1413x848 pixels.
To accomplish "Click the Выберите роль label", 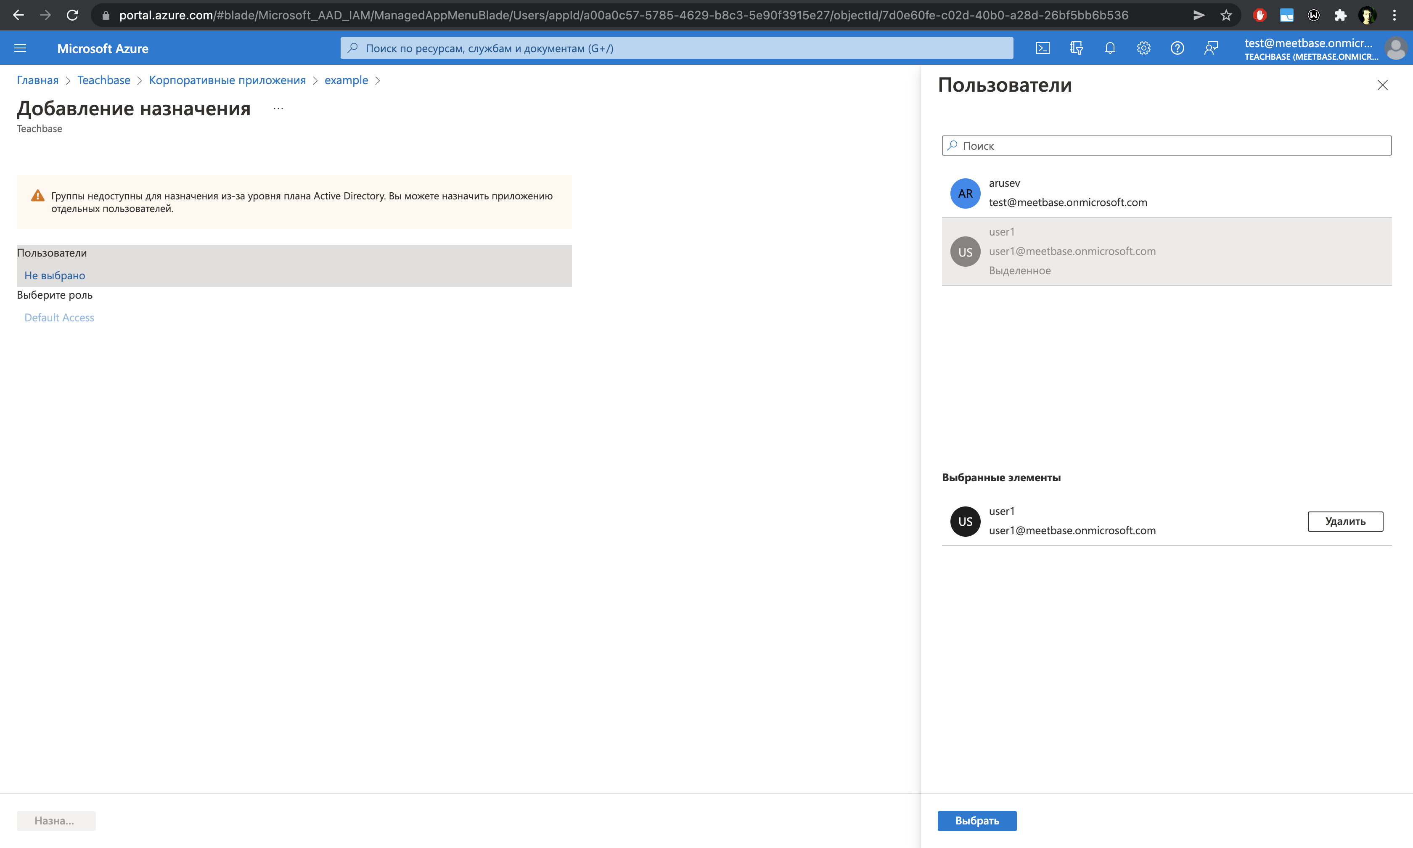I will [55, 295].
